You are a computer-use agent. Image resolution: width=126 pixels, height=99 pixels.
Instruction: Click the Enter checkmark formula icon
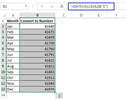[52, 6]
